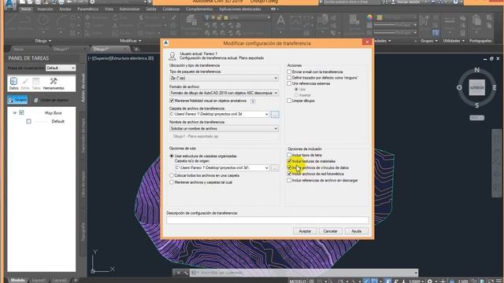This screenshot has height=283, width=504.
Task: Open the Anotar ribbon tab
Action: [x=65, y=9]
